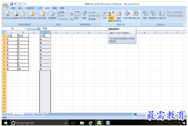Image resolution: width=188 pixels, height=126 pixels.
Task: Open Word from the taskbar
Action: [x=108, y=123]
